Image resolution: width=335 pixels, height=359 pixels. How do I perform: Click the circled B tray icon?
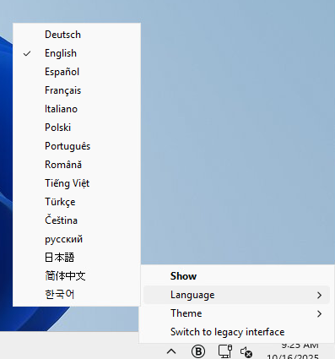click(x=198, y=351)
